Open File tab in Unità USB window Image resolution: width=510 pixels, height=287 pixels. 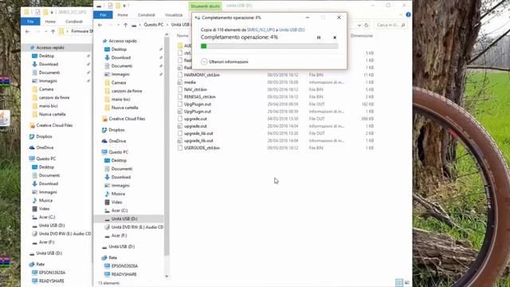coord(103,14)
